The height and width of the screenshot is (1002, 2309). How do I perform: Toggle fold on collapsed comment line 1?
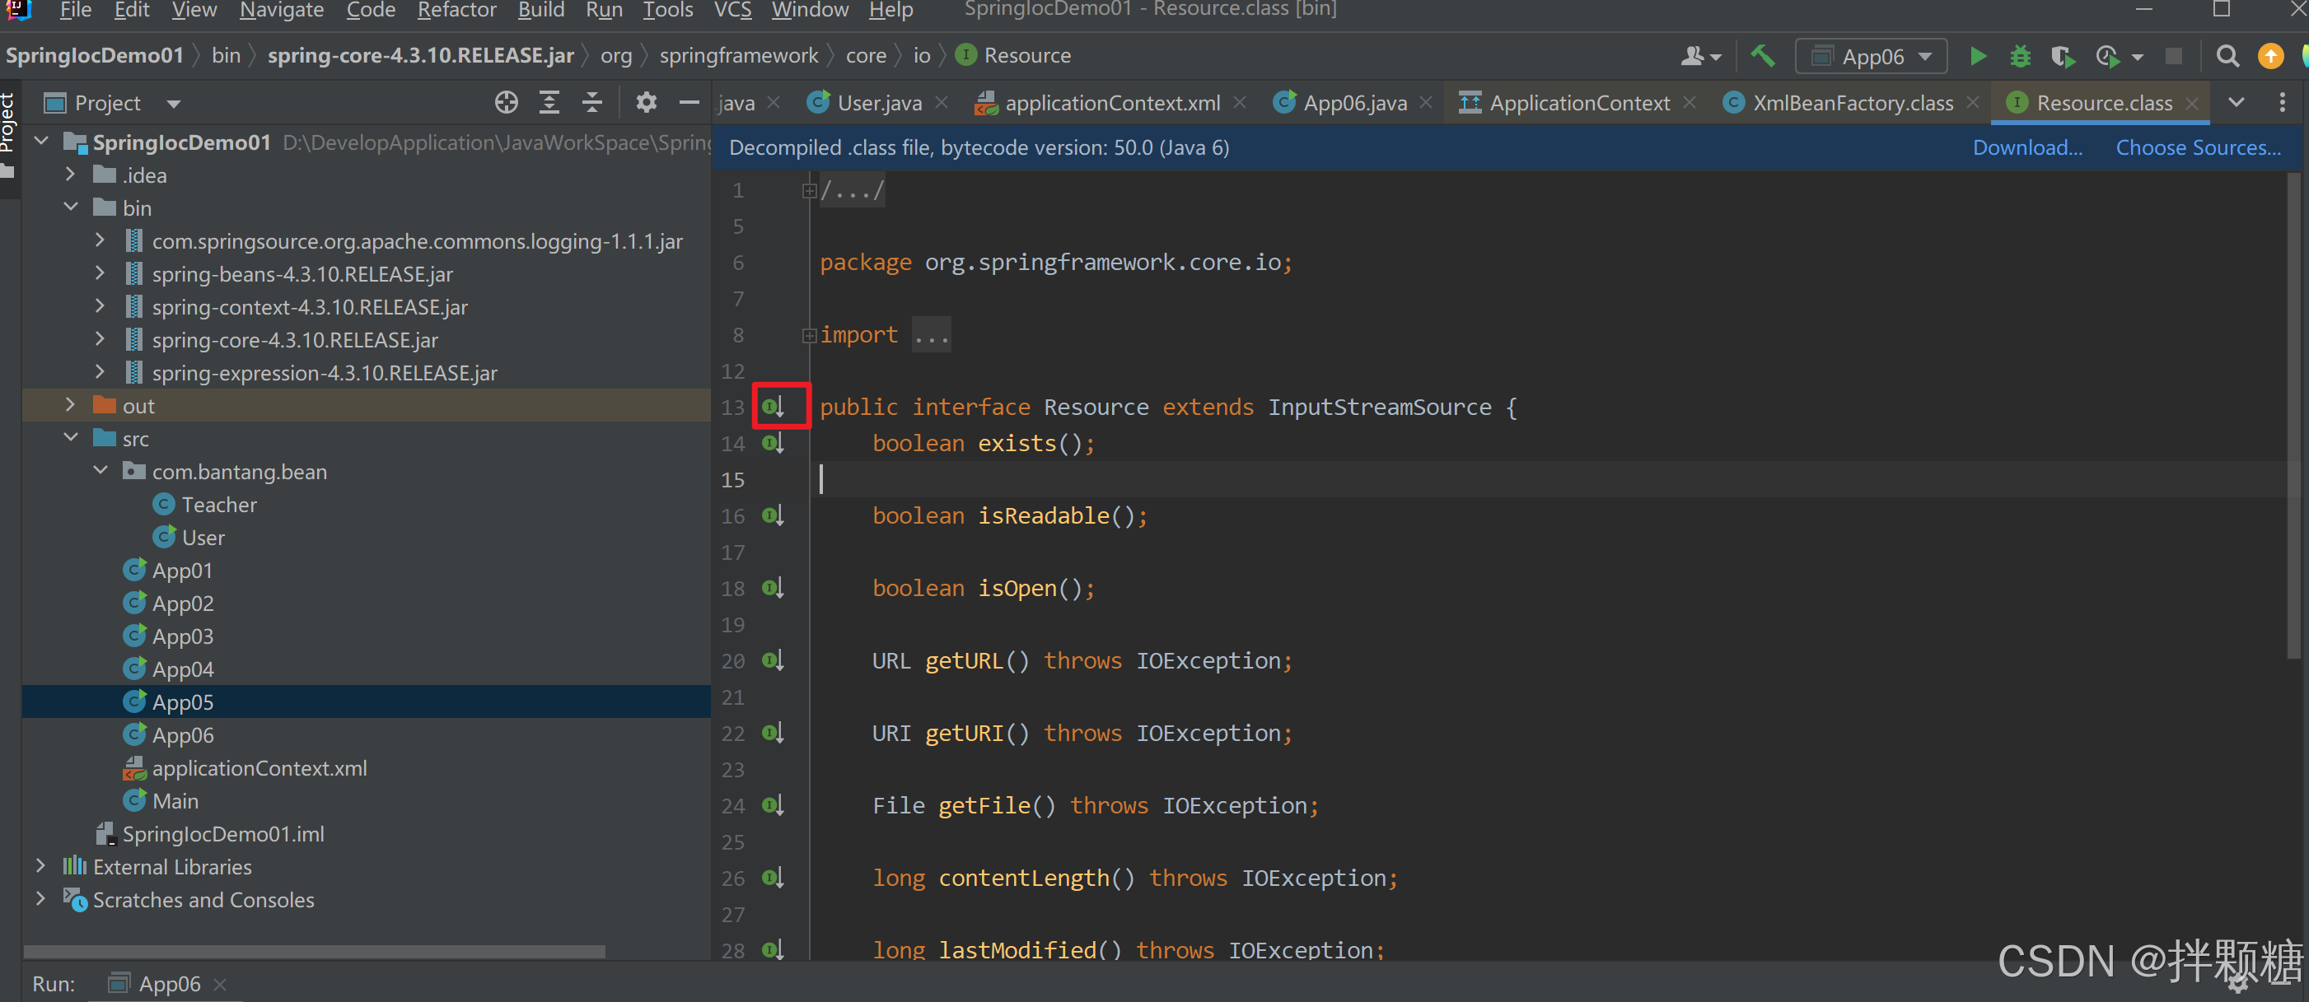tap(808, 191)
